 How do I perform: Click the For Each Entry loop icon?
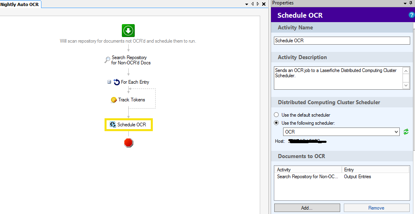point(117,82)
